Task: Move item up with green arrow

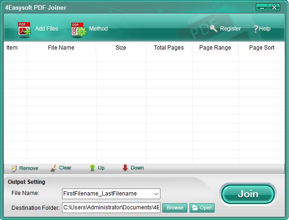Action: pos(92,168)
